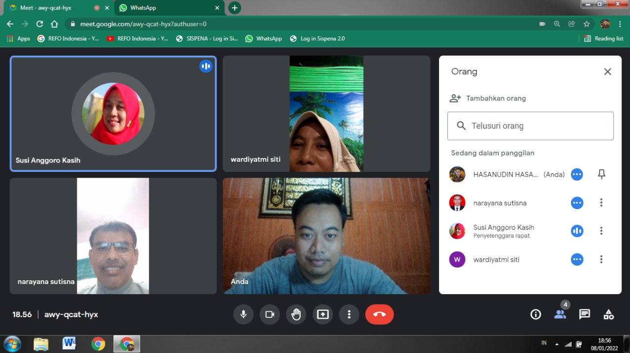Open Microsoft Word from the taskbar
The height and width of the screenshot is (353, 630).
[69, 344]
